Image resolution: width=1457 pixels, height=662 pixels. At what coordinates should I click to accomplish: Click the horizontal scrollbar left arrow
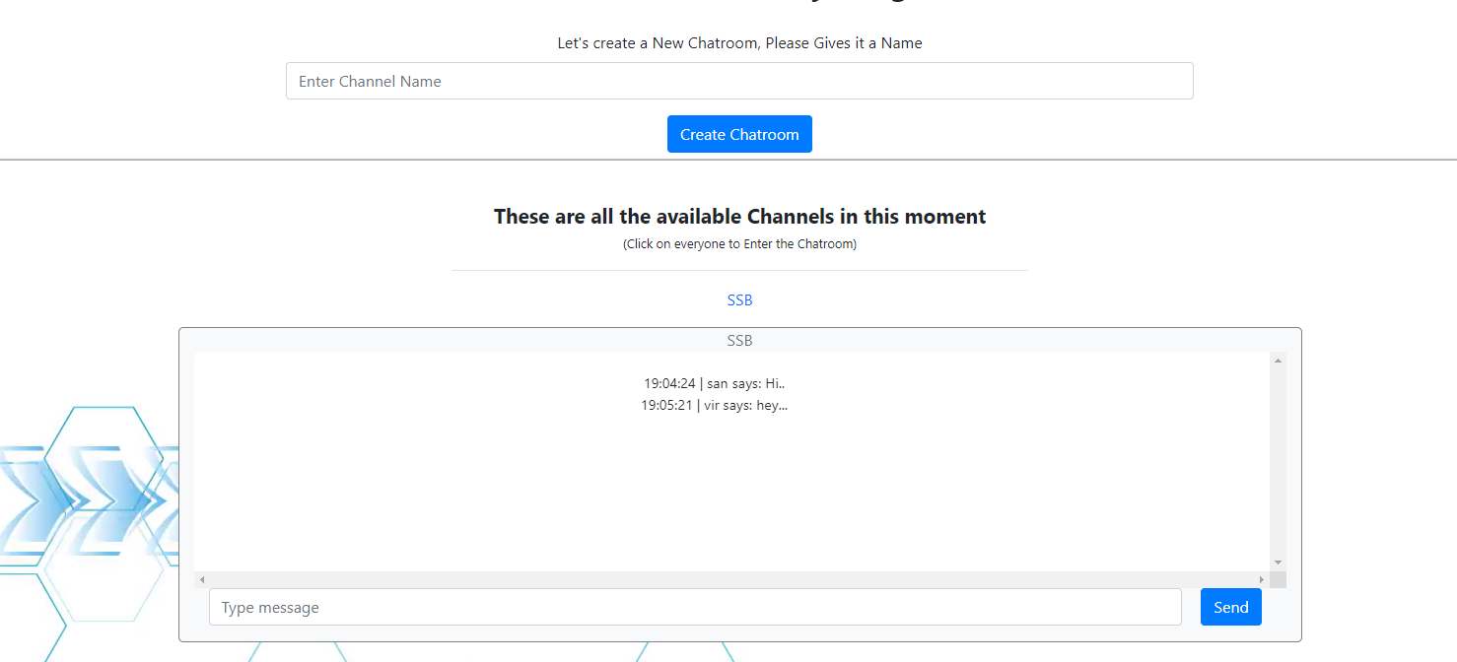coord(203,579)
